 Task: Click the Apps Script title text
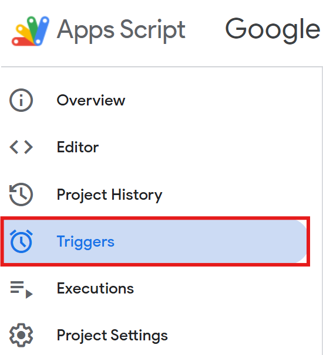[x=121, y=30]
